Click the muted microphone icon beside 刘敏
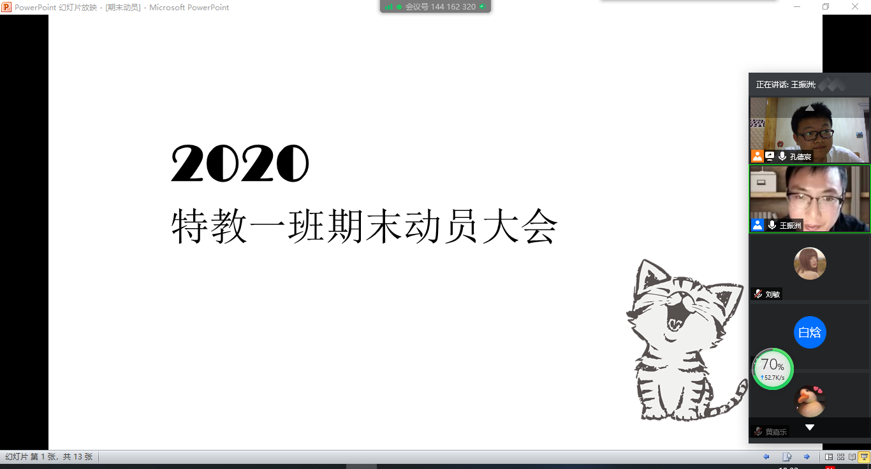This screenshot has height=469, width=871. pos(758,294)
